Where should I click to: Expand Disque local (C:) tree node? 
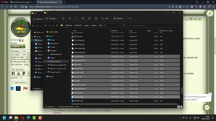(46, 62)
